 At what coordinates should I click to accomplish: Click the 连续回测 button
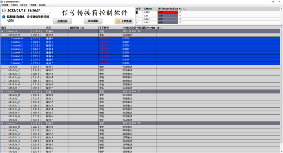62,21
